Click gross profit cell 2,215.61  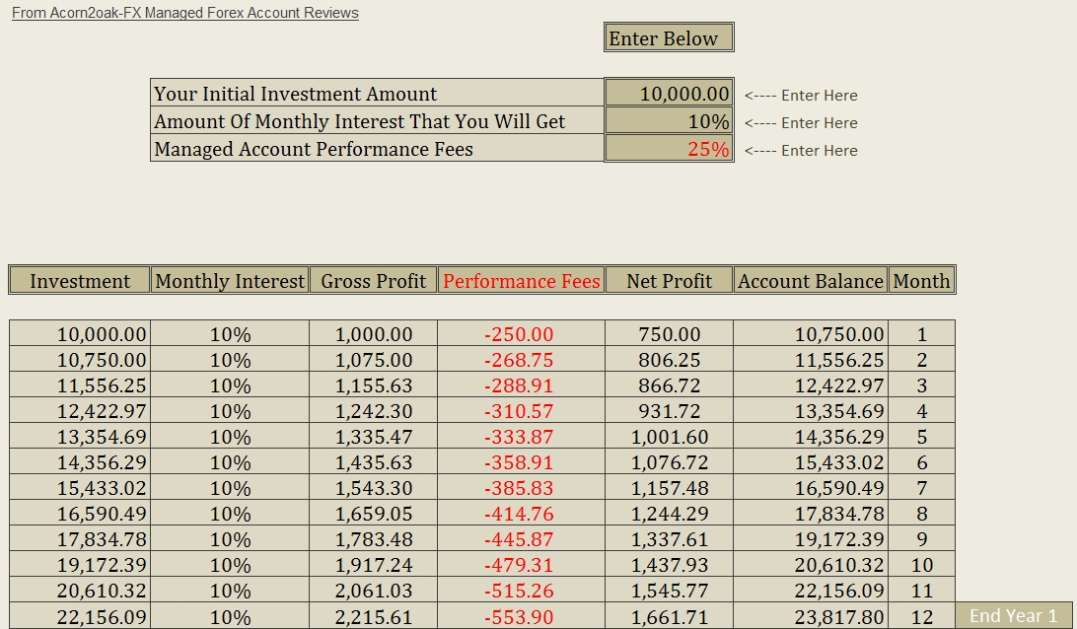[373, 616]
